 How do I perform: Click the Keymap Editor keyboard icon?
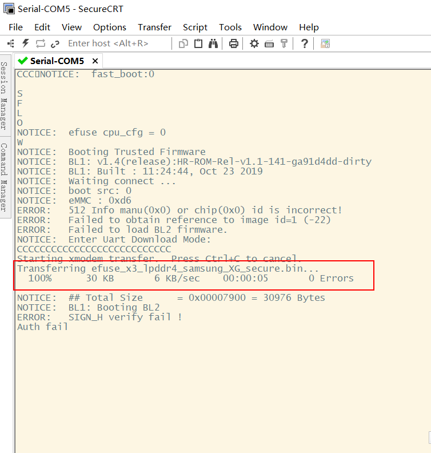[x=269, y=43]
